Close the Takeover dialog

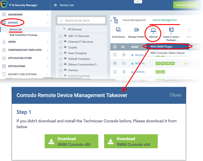coord(175,95)
